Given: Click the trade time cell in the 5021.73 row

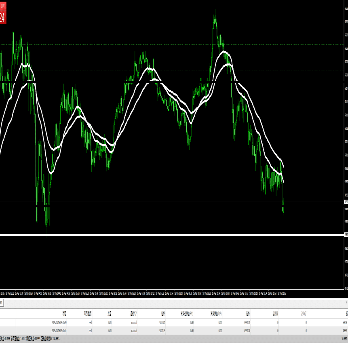Looking at the screenshot, I should click(x=59, y=331).
